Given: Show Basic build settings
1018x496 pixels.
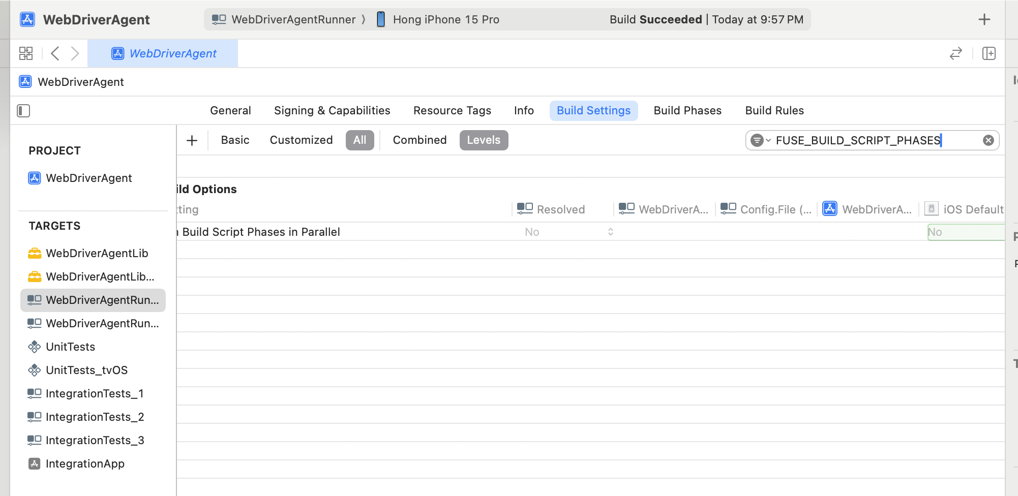Looking at the screenshot, I should pos(235,140).
